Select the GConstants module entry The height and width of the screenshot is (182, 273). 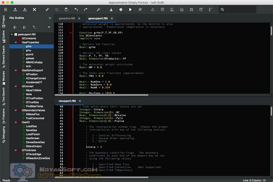[x=29, y=38]
